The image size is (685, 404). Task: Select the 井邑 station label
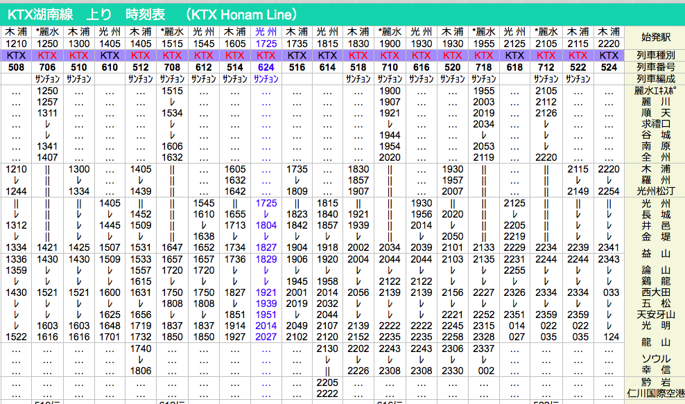[656, 225]
